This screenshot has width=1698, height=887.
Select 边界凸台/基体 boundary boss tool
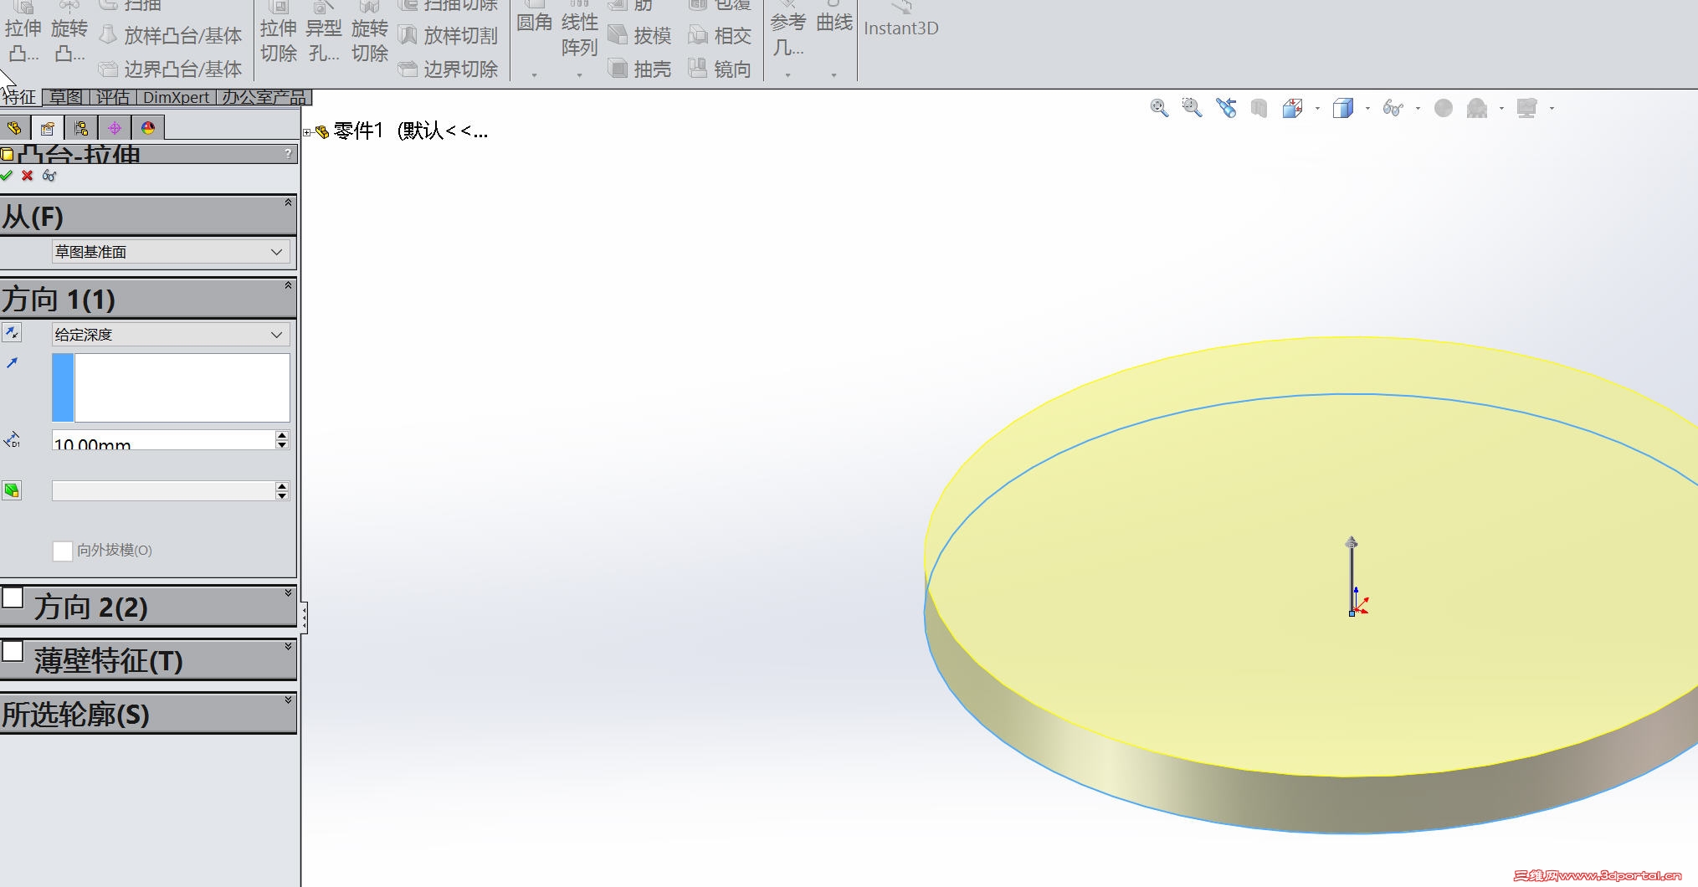(170, 69)
